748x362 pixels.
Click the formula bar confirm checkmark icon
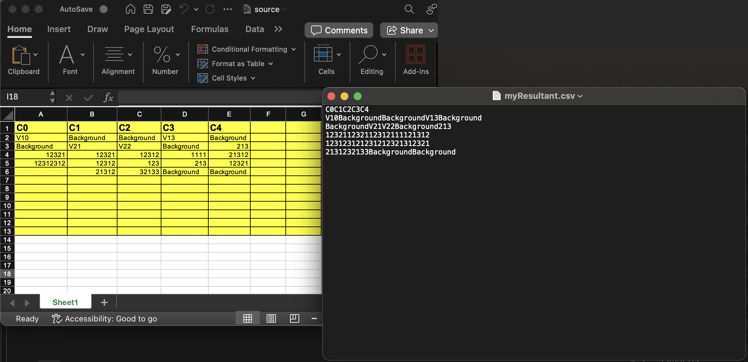click(88, 98)
